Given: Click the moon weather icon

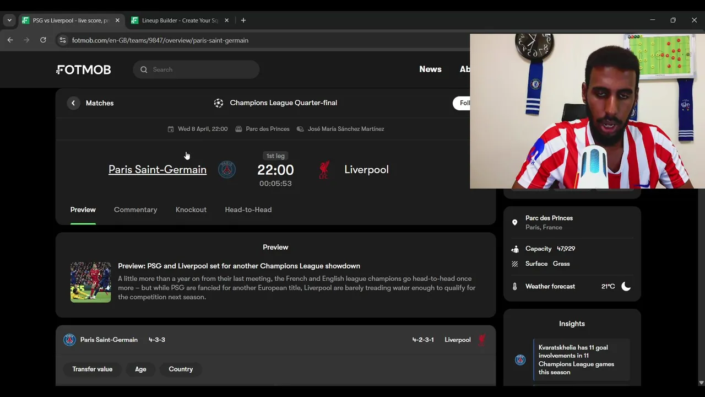Looking at the screenshot, I should click(626, 286).
